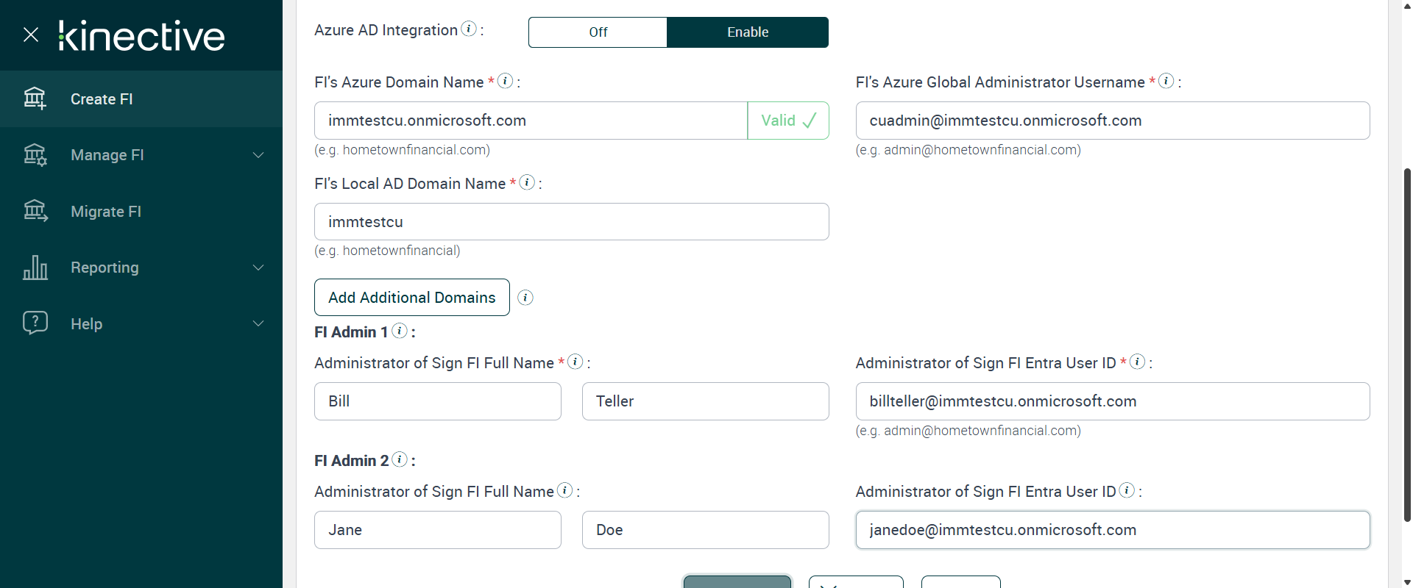Click the Help question bubble icon
Viewport: 1413px width, 588px height.
[35, 323]
